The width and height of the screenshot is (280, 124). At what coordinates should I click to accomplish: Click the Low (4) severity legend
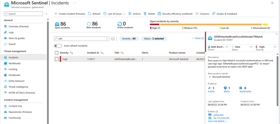pos(224,28)
